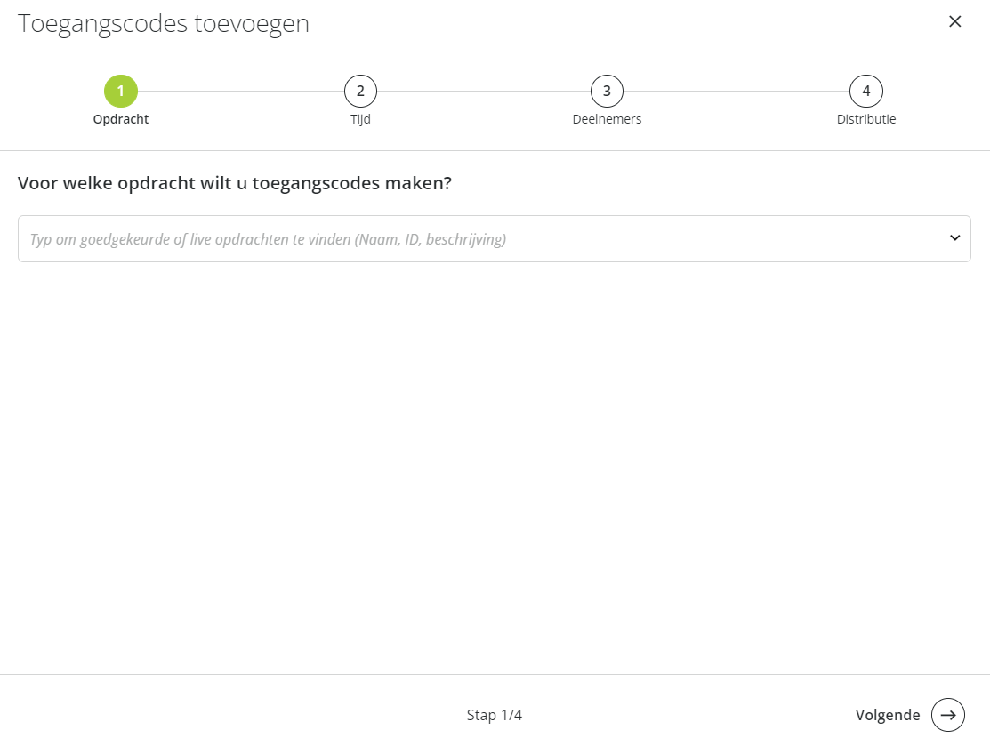Click the circled arrow next to Volgende
The width and height of the screenshot is (990, 754).
tap(948, 715)
